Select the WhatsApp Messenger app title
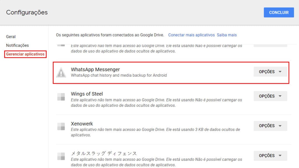The image size is (299, 168). coord(95,69)
